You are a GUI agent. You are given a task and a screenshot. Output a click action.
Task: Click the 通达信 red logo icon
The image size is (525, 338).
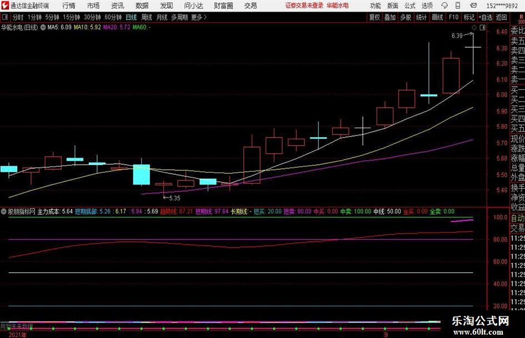click(x=5, y=6)
